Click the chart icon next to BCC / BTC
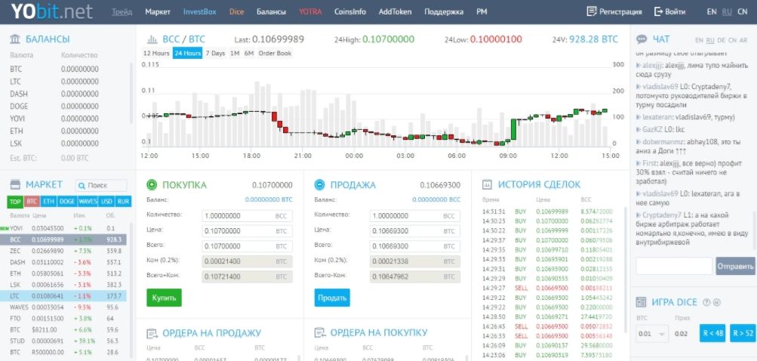 [152, 39]
